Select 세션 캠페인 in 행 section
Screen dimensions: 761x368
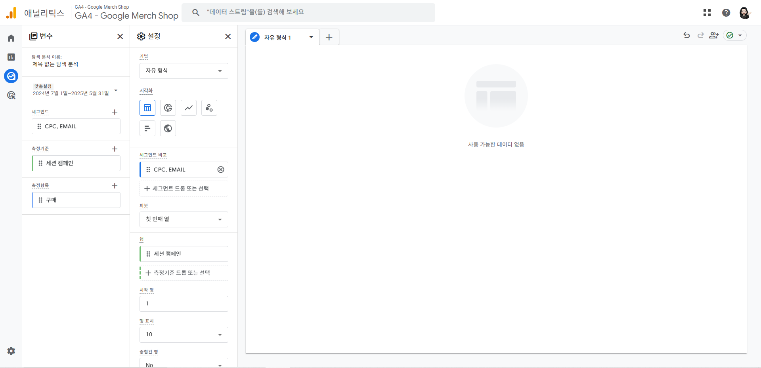tap(184, 254)
